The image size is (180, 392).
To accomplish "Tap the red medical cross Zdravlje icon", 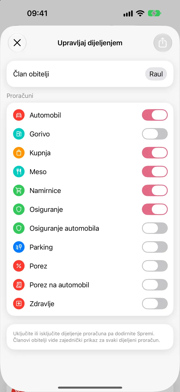I will [x=19, y=304].
